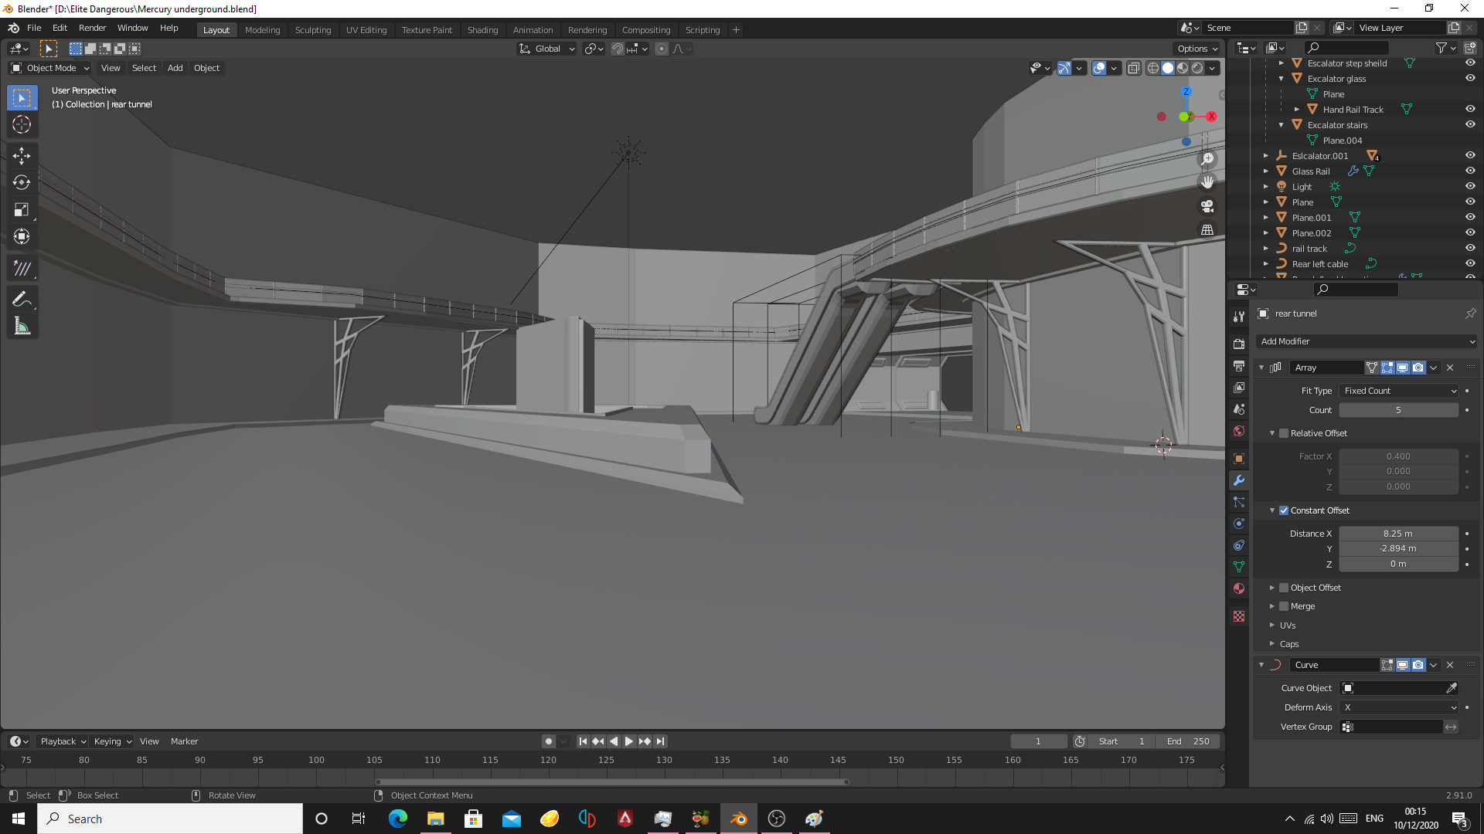
Task: Toggle Array modifier render visibility
Action: (1418, 368)
